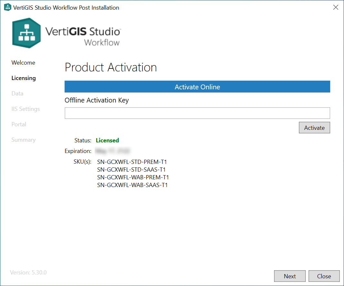Select the SN-GCXWFL-STD-PREM-T1 SKU line
The width and height of the screenshot is (344, 286).
point(132,162)
